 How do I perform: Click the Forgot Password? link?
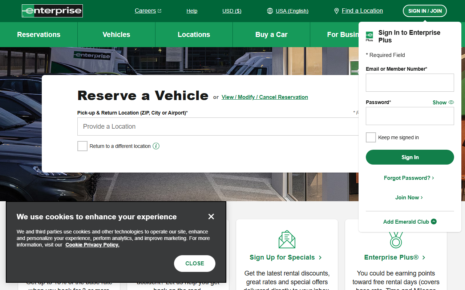click(409, 178)
